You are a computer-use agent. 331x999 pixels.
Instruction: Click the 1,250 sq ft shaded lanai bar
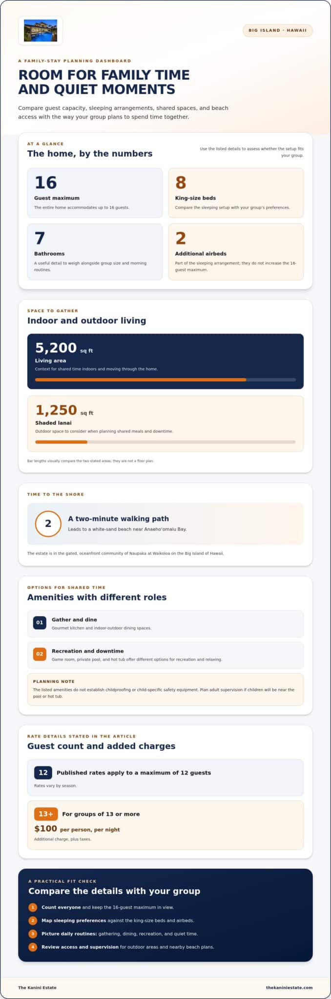[x=165, y=442]
